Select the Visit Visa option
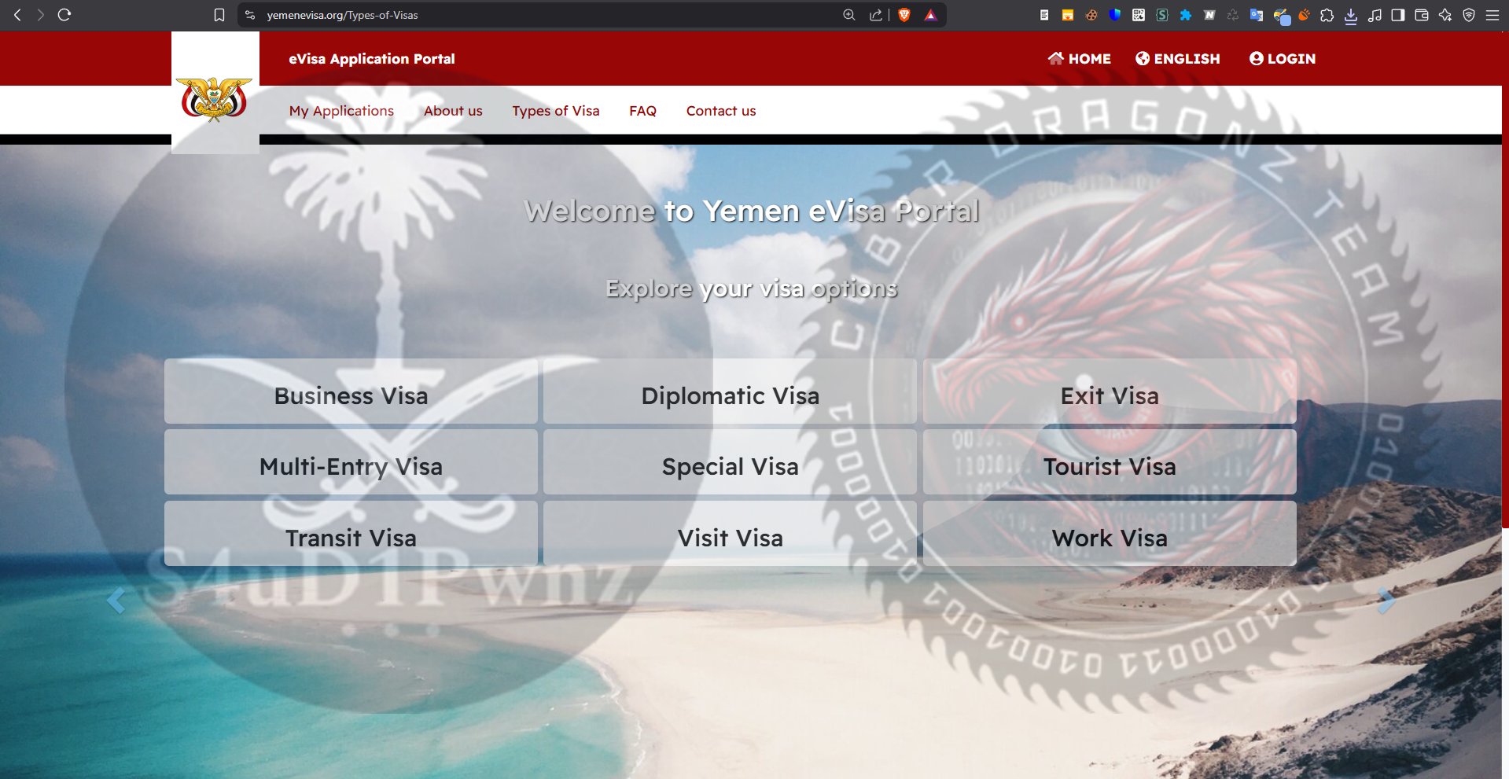Viewport: 1509px width, 779px height. tap(730, 534)
